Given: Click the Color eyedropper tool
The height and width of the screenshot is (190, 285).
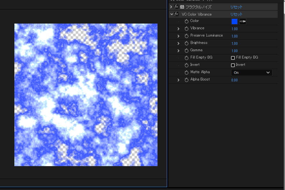Looking at the screenshot, I should tap(243, 22).
